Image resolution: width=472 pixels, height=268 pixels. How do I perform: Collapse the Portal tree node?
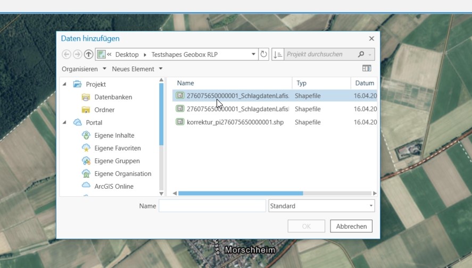(x=64, y=122)
